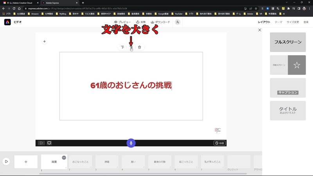313x176 pixels.
Task: Open the Chrome three-dot menu
Action: [x=309, y=8]
